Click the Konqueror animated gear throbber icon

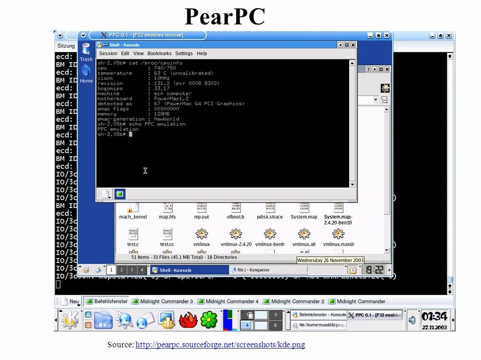(x=385, y=88)
